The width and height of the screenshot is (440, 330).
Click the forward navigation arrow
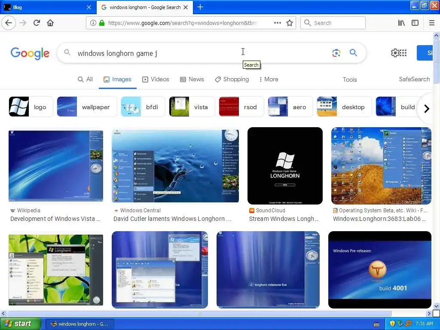(x=23, y=23)
